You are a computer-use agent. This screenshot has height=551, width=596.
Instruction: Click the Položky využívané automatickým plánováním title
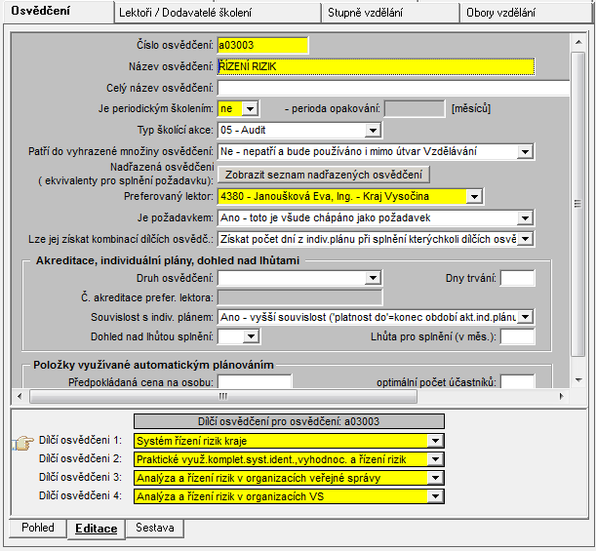tap(153, 365)
